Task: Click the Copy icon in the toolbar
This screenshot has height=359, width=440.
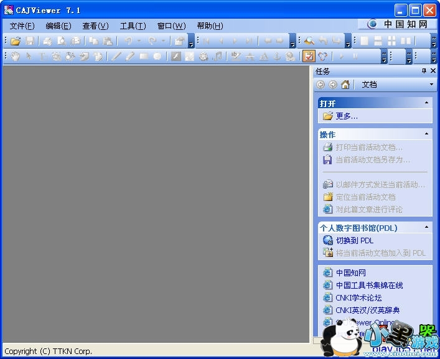Action: (93, 41)
